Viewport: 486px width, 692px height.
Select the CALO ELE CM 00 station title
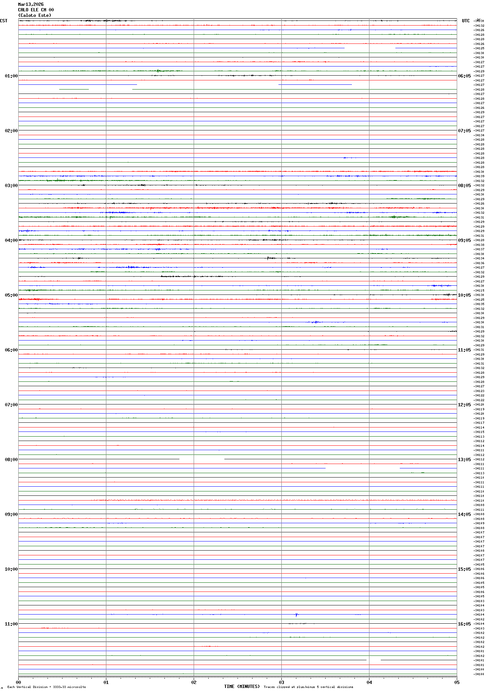click(x=36, y=10)
